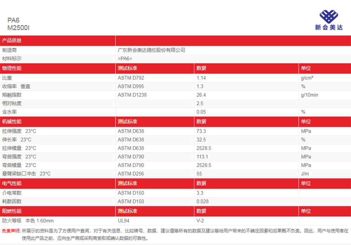
Task: Select the shrinkage value 1.3
Action: (200, 86)
